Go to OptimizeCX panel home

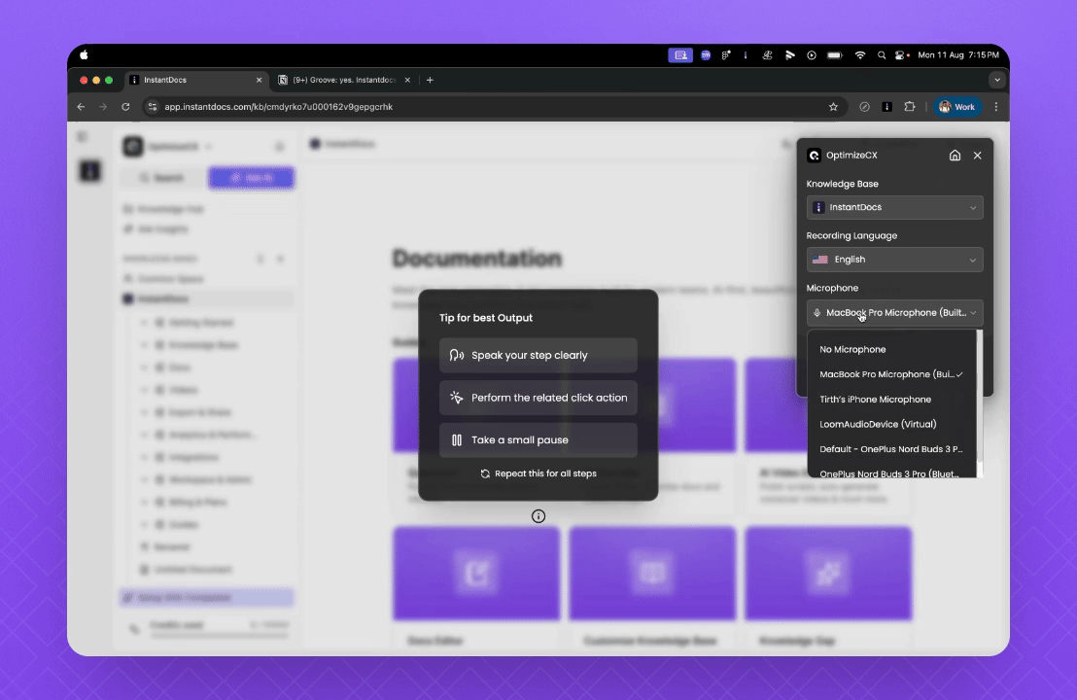click(955, 156)
